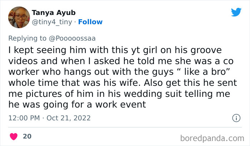The height and width of the screenshot is (146, 250).
Task: Click the like count of 20
Action: (27, 136)
